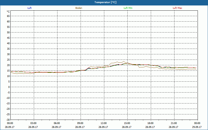The height and width of the screenshot is (130, 208).
Task: Click the 06:00 time label
Action: pyautogui.click(x=57, y=123)
